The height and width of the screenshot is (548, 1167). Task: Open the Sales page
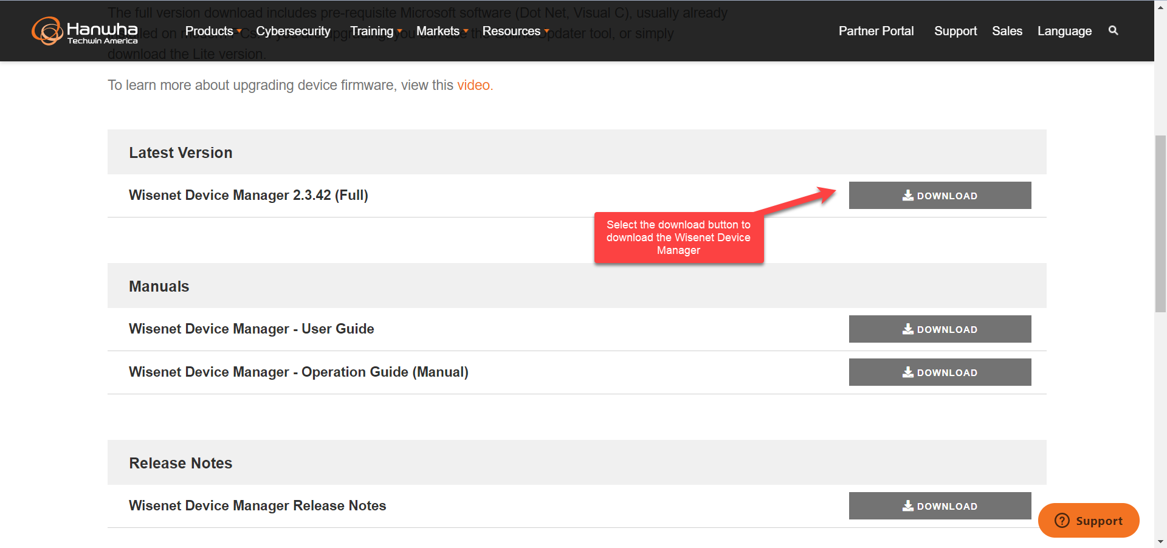tap(1007, 31)
